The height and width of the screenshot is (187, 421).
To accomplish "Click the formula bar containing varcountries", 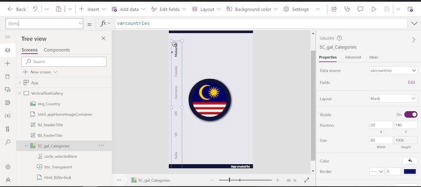I will pos(261,24).
